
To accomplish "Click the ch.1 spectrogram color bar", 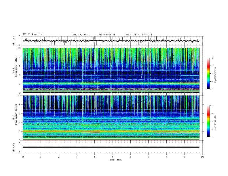I will [x=208, y=74].
